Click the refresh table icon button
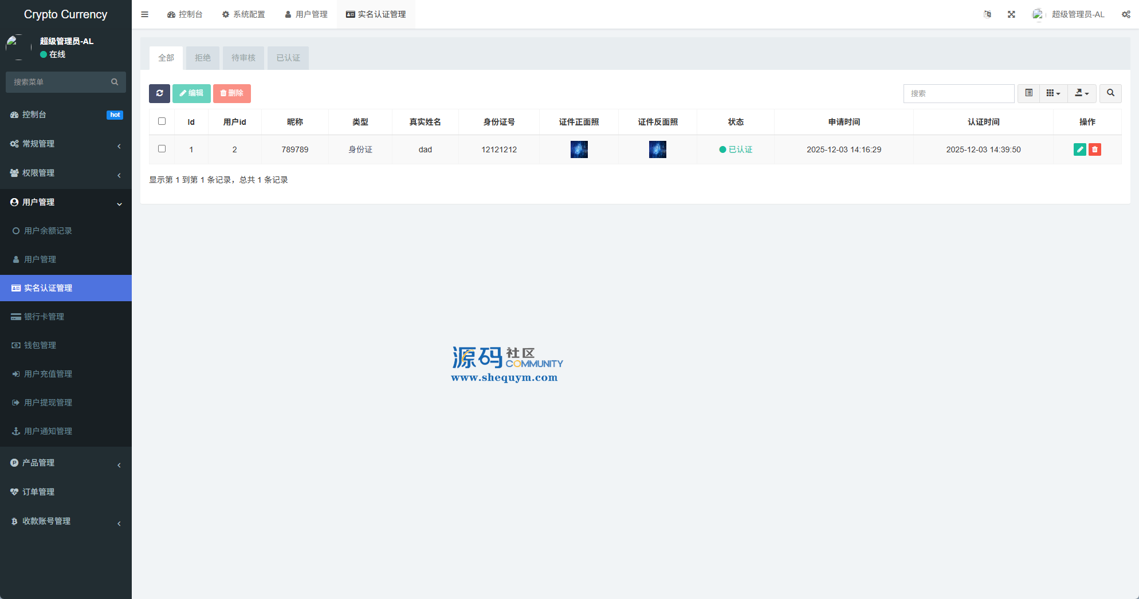 coord(159,93)
